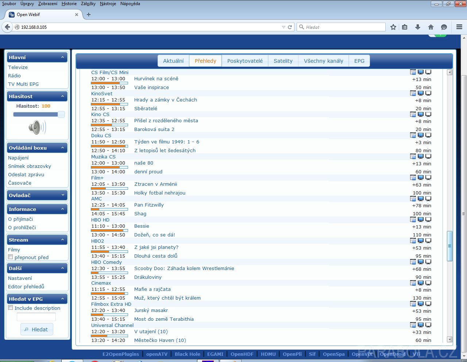Viewport: 467px width, 362px height.
Task: Expand the Ovladač panel
Action: [62, 195]
